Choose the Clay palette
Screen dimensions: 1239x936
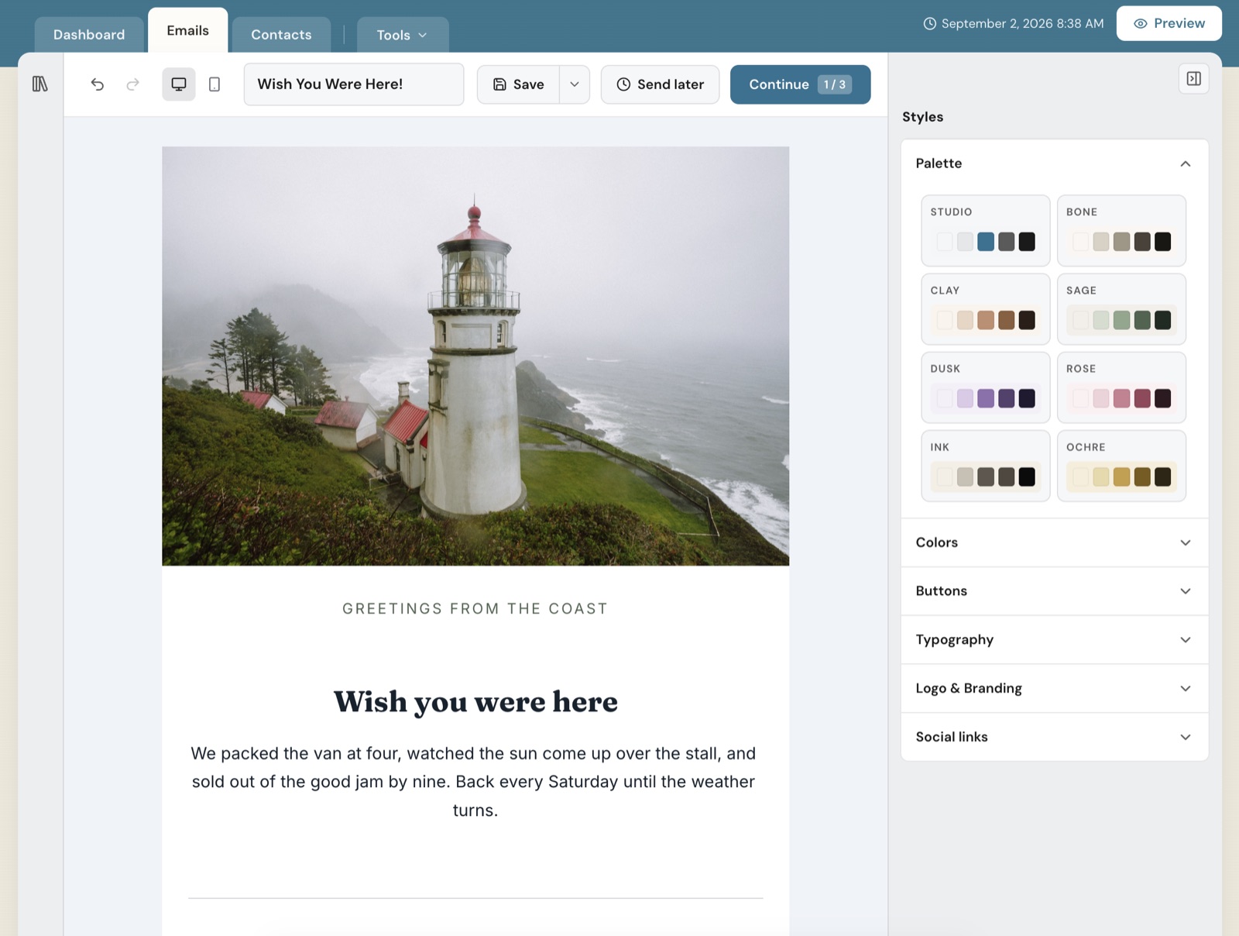pyautogui.click(x=986, y=309)
